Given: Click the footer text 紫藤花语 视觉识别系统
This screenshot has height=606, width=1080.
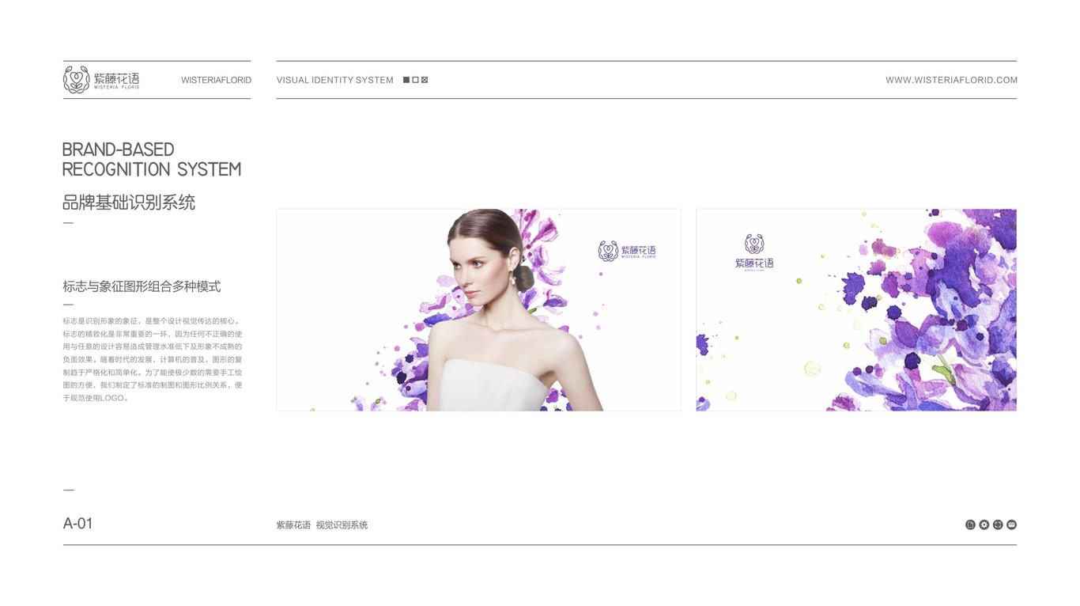Looking at the screenshot, I should (x=322, y=525).
